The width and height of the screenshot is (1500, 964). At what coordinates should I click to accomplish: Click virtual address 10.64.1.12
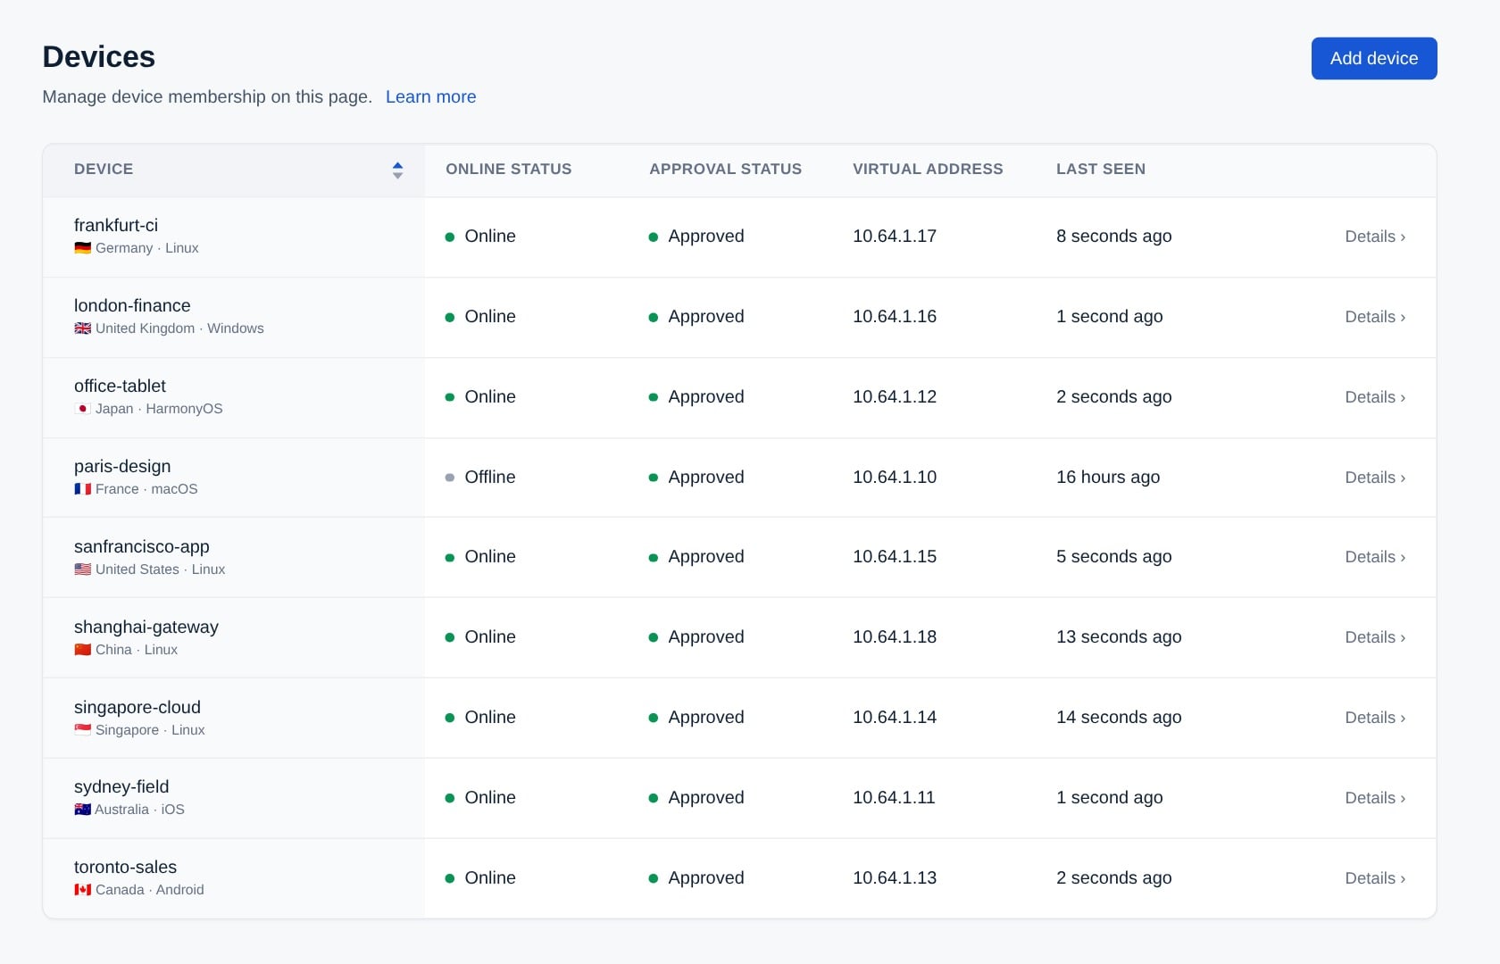pos(895,396)
